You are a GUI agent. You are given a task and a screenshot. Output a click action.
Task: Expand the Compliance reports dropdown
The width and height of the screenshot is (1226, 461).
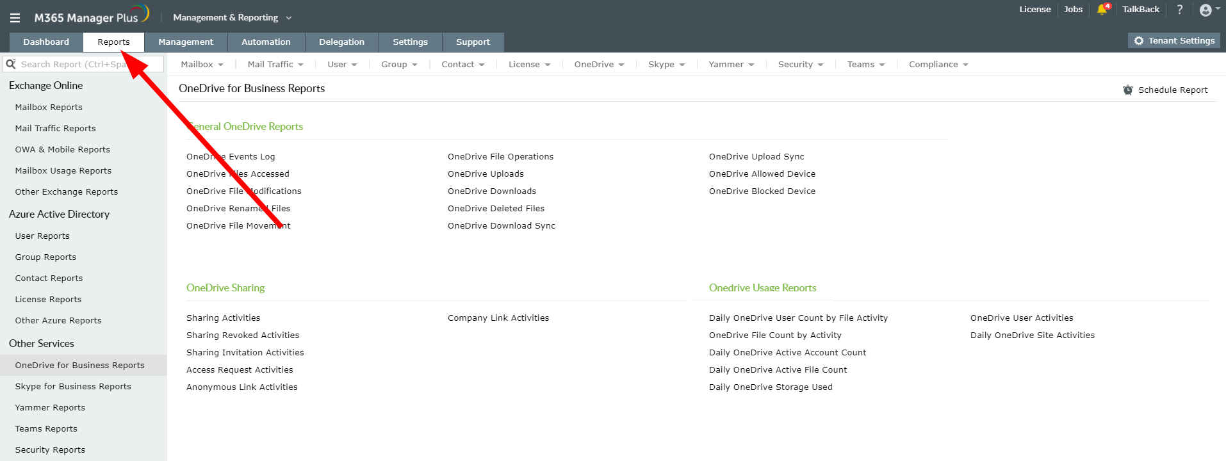(x=938, y=64)
